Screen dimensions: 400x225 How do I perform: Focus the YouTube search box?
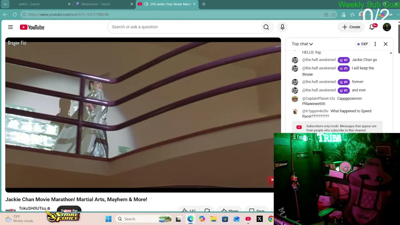click(x=184, y=27)
